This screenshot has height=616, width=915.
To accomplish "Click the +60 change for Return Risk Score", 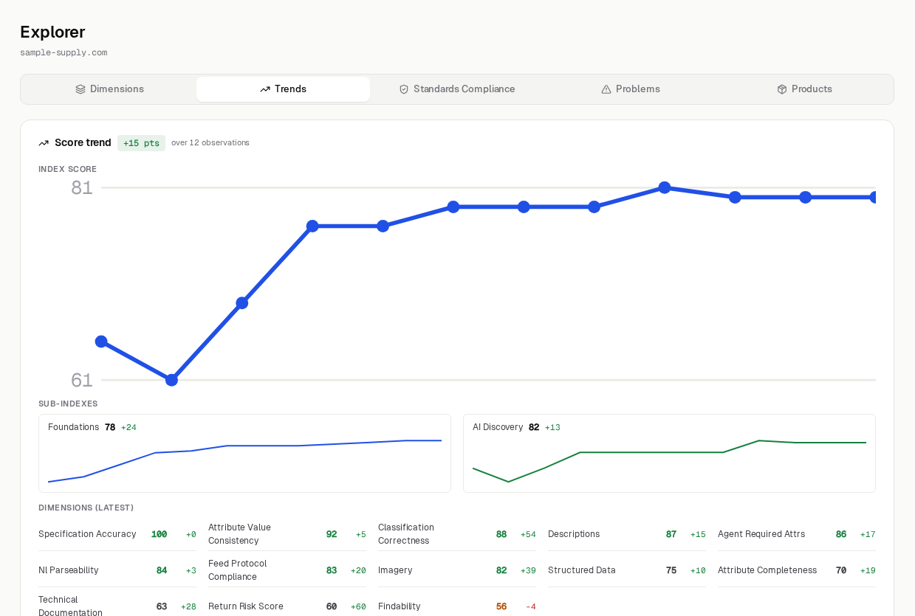I will click(x=358, y=606).
